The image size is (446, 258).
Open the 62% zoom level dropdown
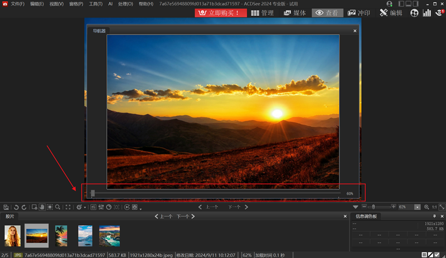[x=417, y=207]
